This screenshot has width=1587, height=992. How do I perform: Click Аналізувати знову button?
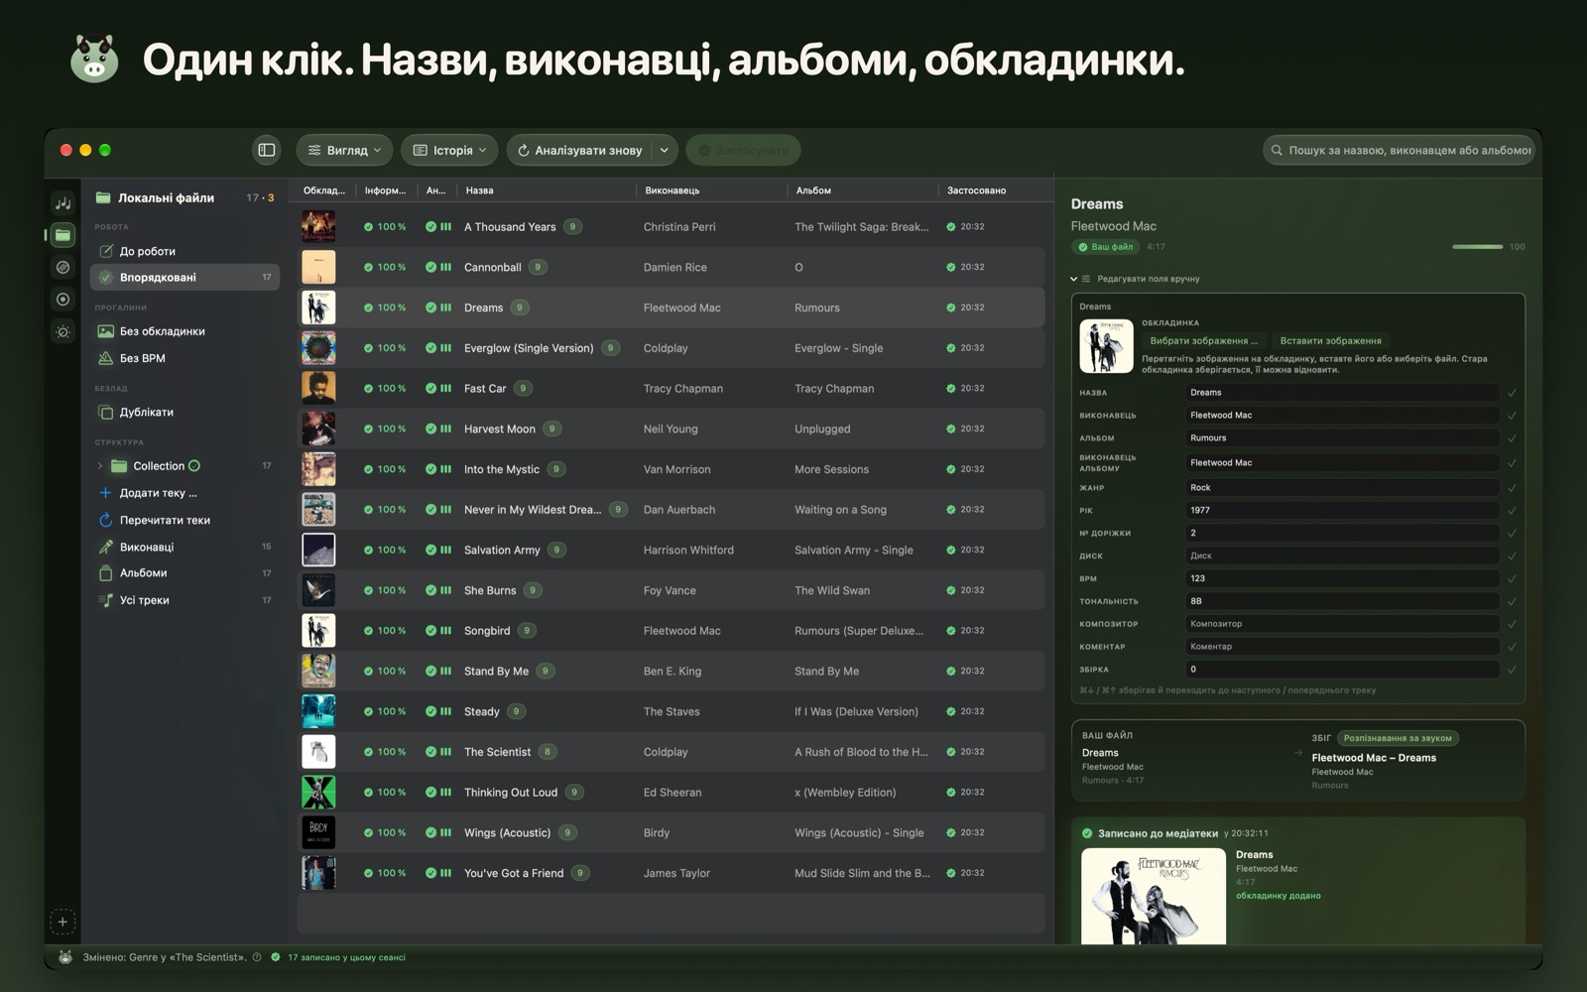[x=580, y=150]
